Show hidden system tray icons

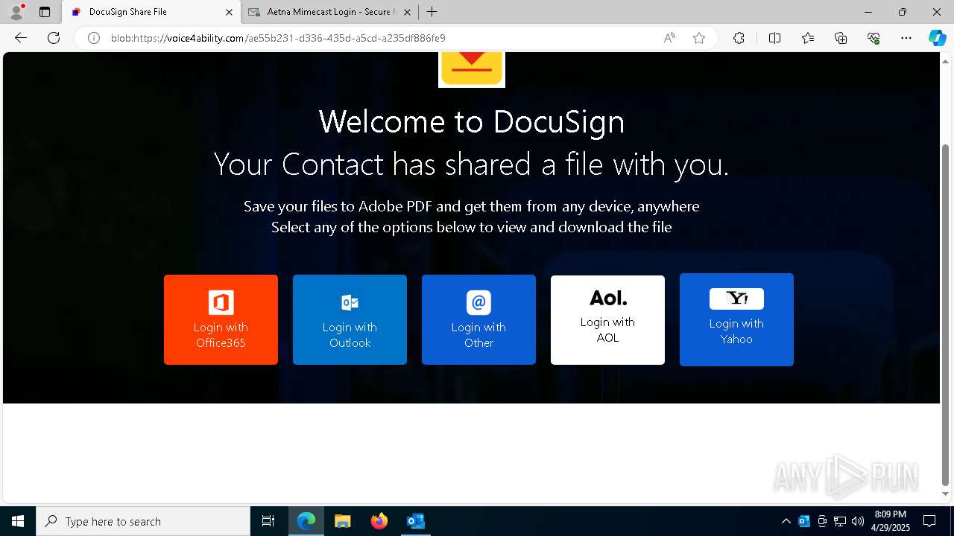pos(786,521)
